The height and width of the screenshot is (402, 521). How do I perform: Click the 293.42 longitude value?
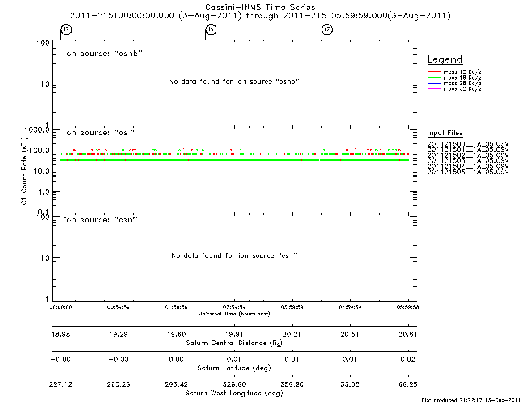tap(177, 385)
